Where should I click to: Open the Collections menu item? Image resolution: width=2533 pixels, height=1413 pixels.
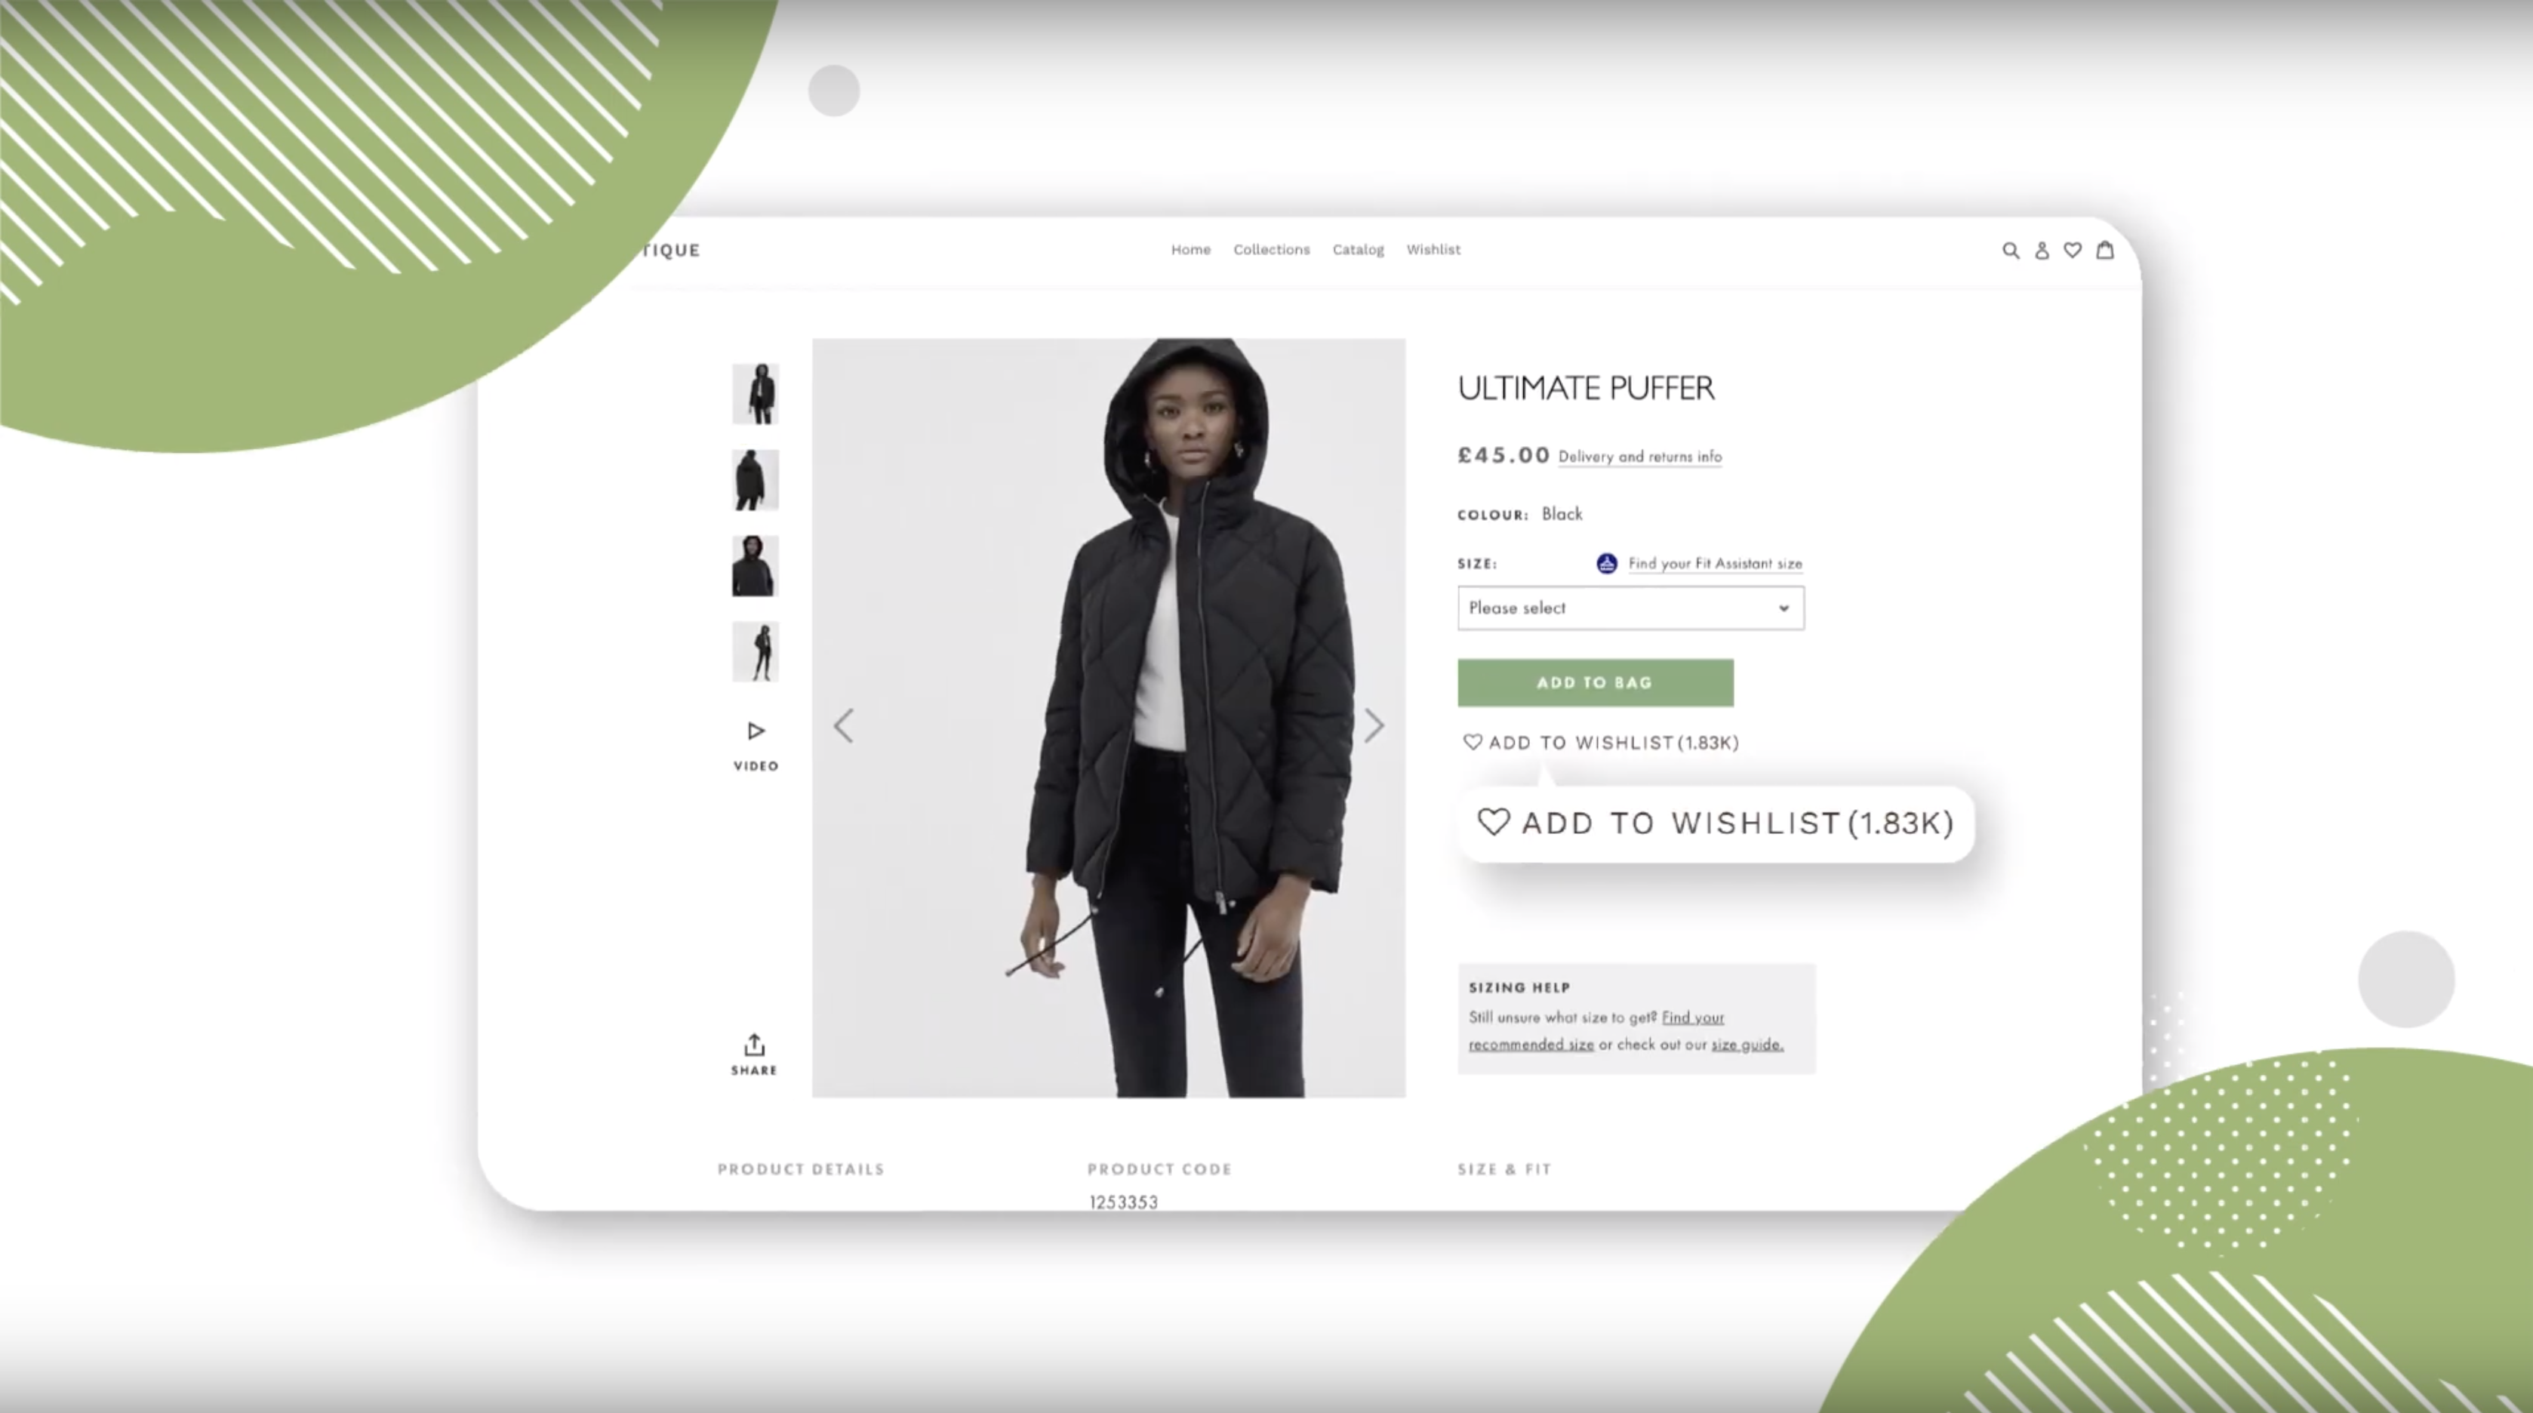click(1272, 249)
